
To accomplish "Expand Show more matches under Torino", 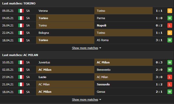I will coord(85,48).
